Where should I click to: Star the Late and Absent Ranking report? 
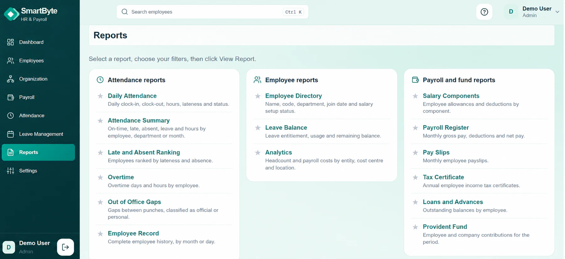100,153
